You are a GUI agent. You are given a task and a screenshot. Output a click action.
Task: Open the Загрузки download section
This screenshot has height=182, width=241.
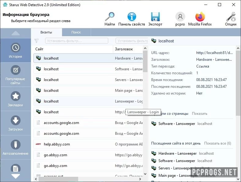click(15, 123)
